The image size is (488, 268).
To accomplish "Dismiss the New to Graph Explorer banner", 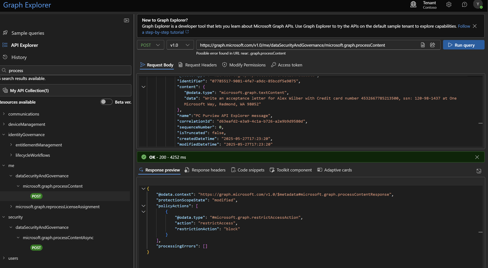I will pyautogui.click(x=475, y=26).
